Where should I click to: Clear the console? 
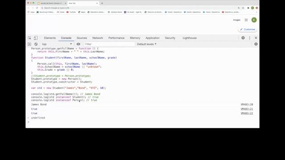point(36,44)
